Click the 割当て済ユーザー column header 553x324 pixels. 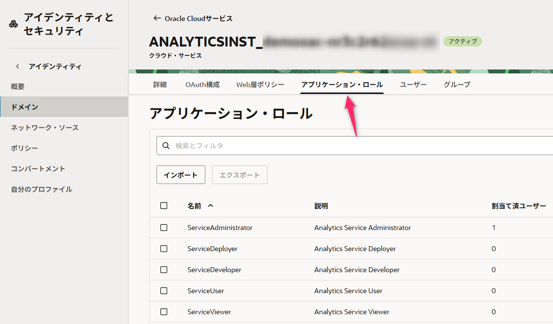(x=518, y=206)
